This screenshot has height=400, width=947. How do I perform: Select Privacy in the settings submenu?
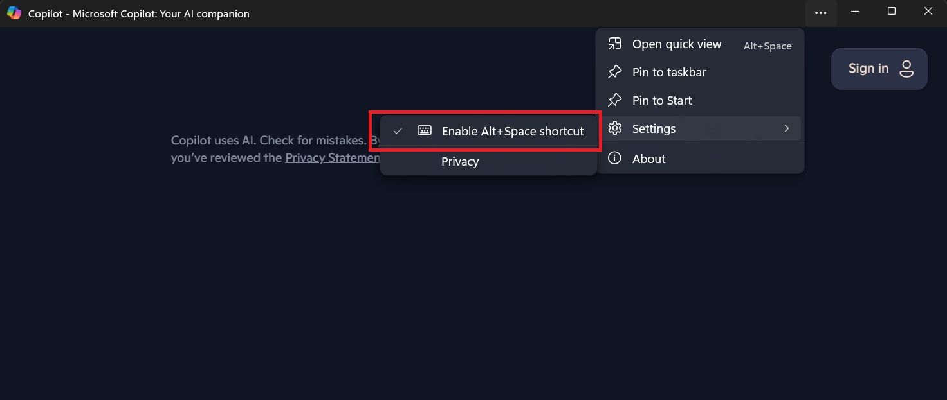pos(460,162)
